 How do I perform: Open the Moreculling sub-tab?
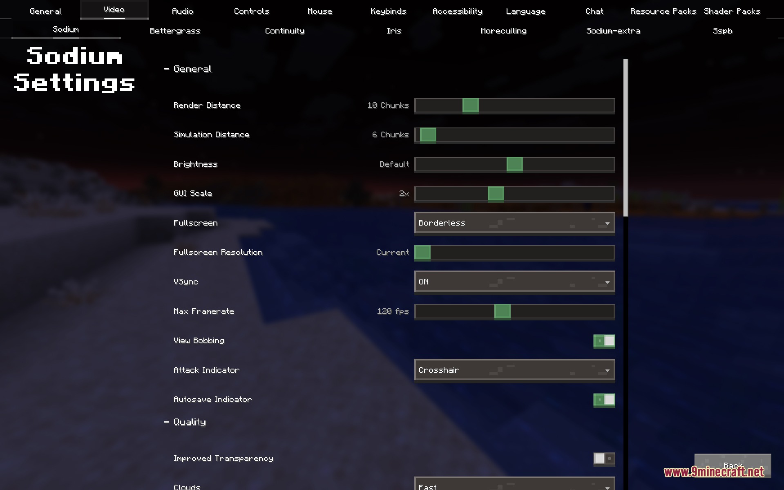[504, 31]
